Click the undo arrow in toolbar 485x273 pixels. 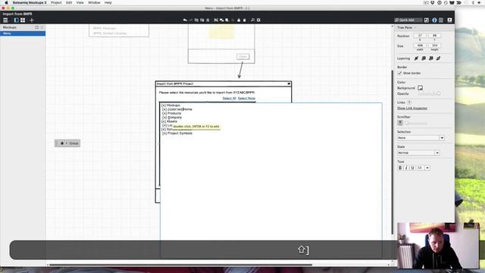tap(185, 20)
